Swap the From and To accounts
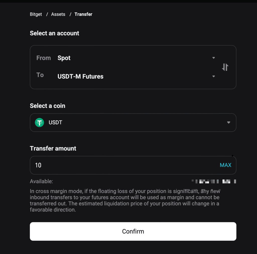 pos(225,67)
